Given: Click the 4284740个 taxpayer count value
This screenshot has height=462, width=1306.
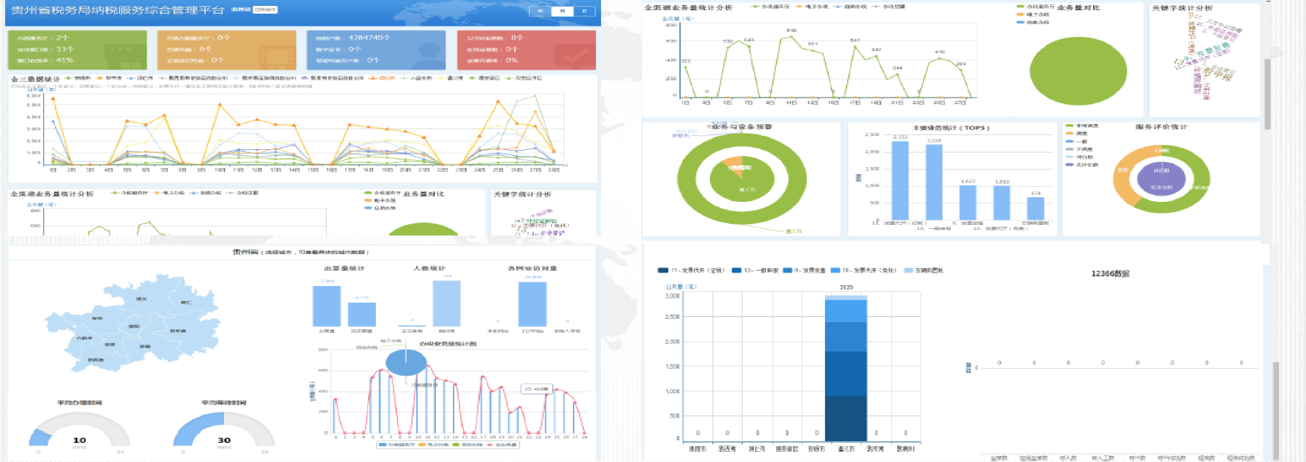Looking at the screenshot, I should point(369,37).
